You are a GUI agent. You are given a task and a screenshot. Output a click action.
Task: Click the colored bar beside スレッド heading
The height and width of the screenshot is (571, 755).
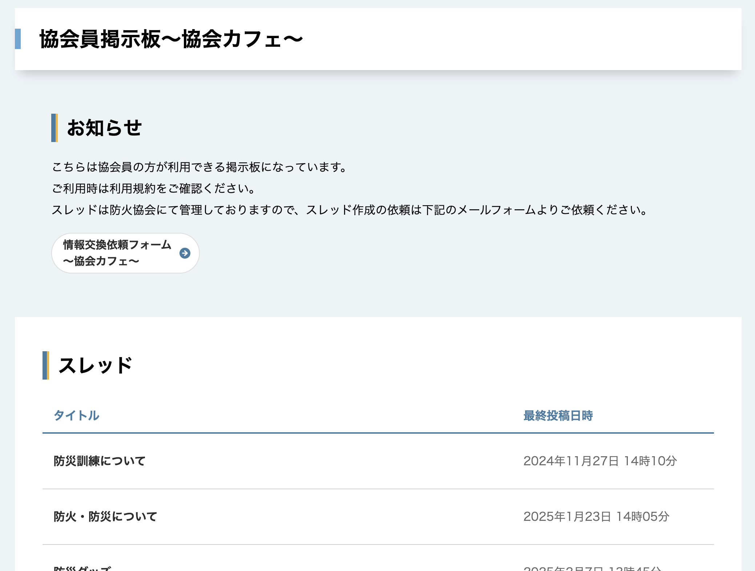(45, 365)
